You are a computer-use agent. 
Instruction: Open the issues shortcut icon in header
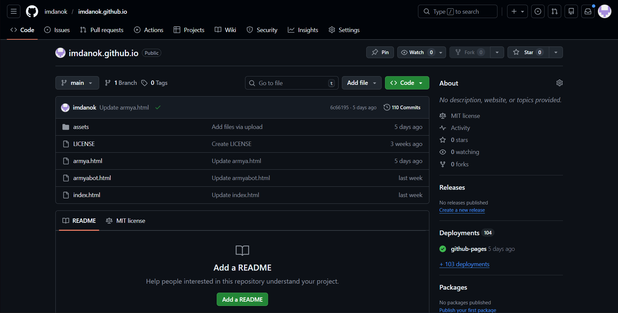pos(538,11)
